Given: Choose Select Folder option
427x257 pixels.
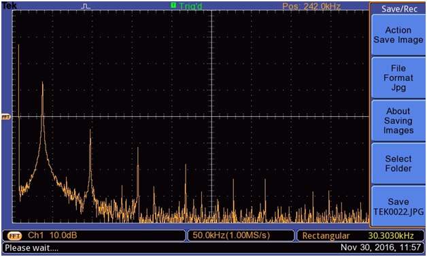Looking at the screenshot, I should 398,163.
